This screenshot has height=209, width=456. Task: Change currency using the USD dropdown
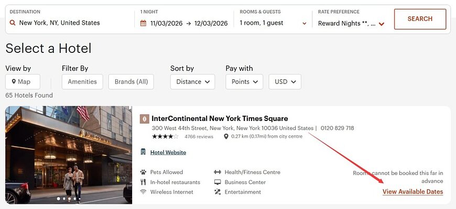pos(285,82)
